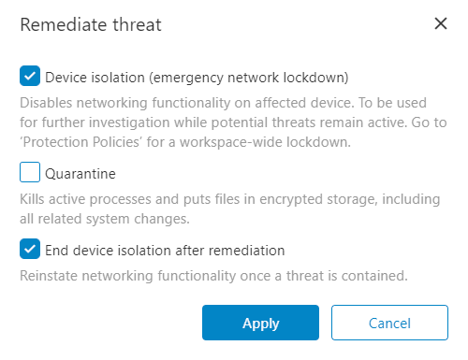The image size is (468, 360).
Task: Click the 'all related system changes' line
Action: 105,219
